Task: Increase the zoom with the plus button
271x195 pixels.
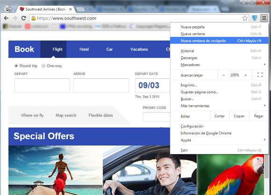Action: coord(246,75)
